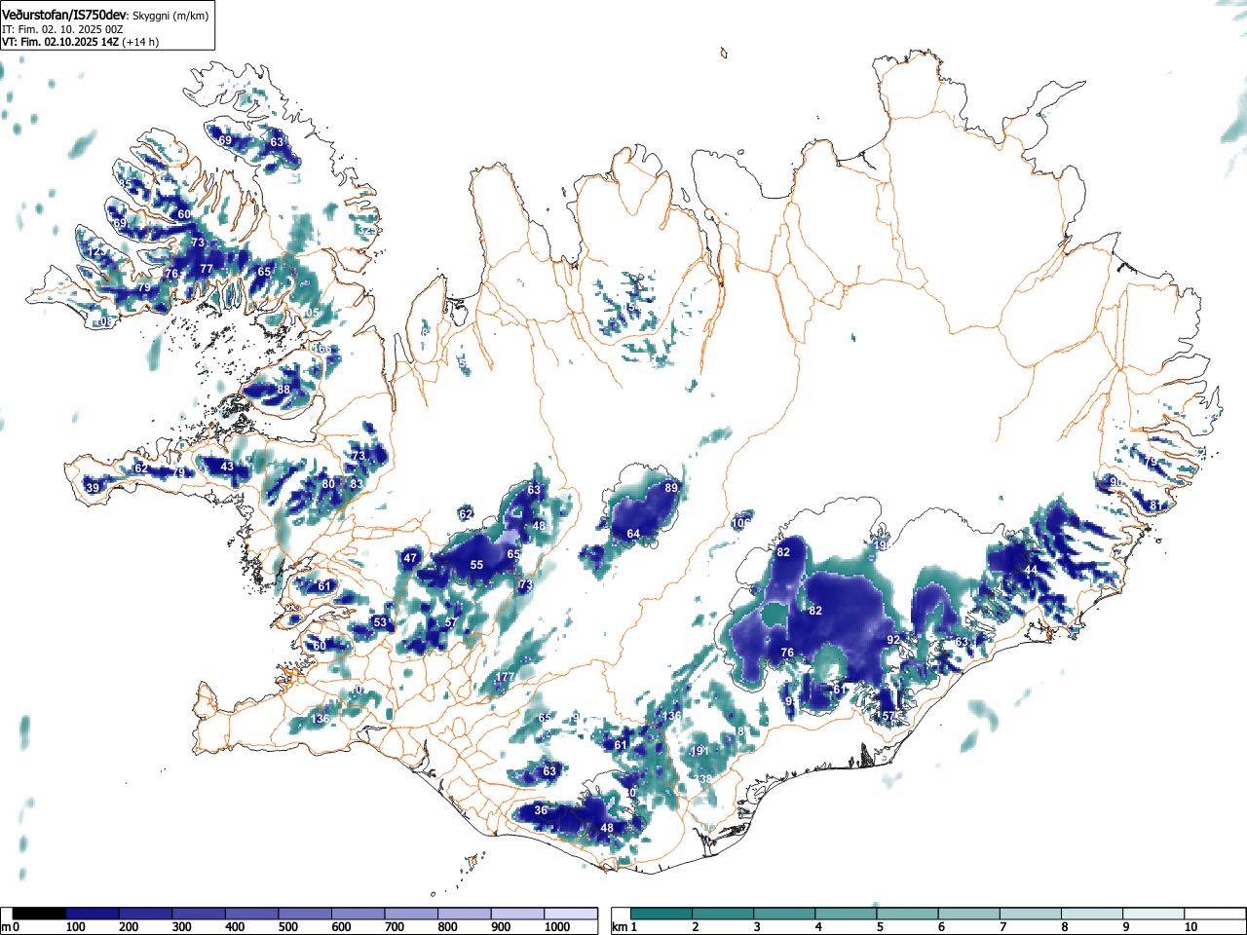Click the '39' value on the Snæfellsnes tip
The width and height of the screenshot is (1247, 935).
tap(93, 488)
